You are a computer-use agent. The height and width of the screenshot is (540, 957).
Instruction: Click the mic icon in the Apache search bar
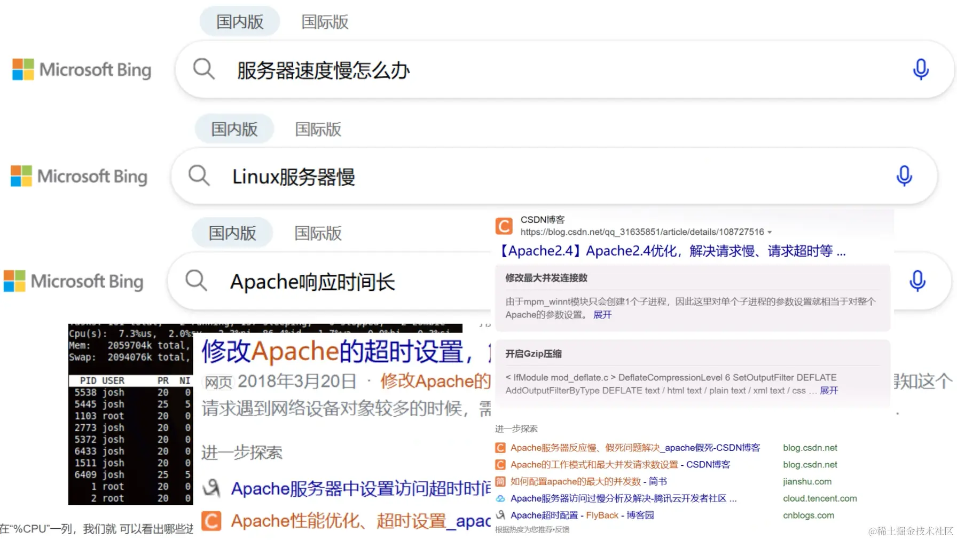(x=917, y=280)
